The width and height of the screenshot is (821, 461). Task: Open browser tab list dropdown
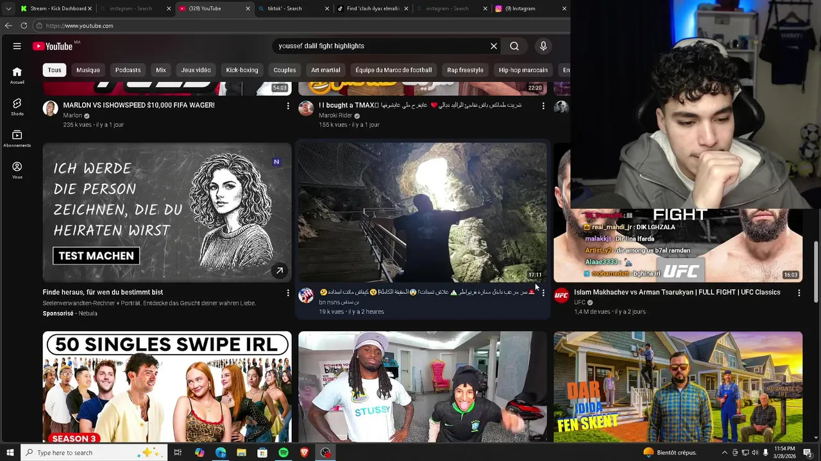pyautogui.click(x=8, y=8)
